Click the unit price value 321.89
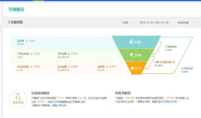The image size is (201, 118). [x=101, y=70]
